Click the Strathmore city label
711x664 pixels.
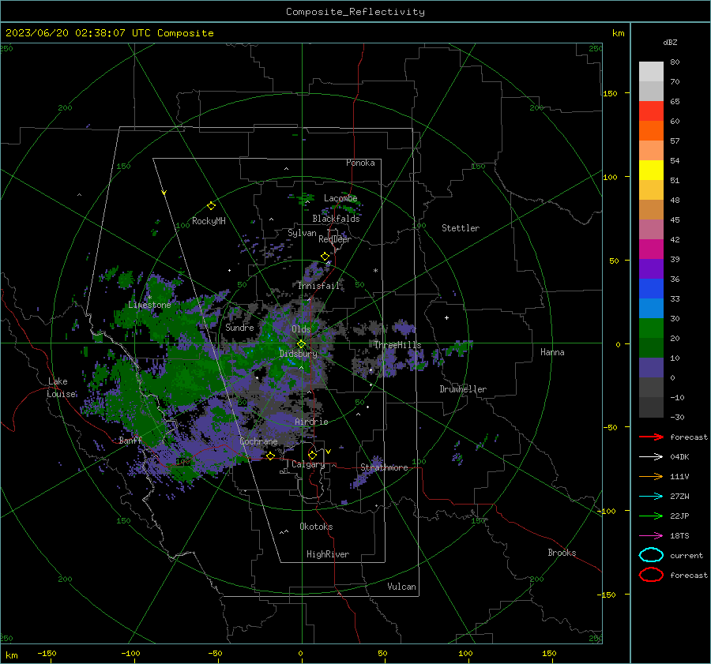tap(385, 467)
